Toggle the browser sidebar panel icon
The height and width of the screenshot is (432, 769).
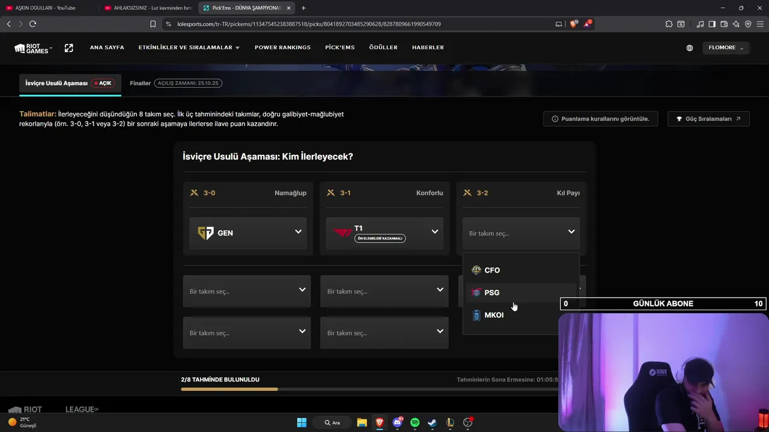pyautogui.click(x=712, y=24)
